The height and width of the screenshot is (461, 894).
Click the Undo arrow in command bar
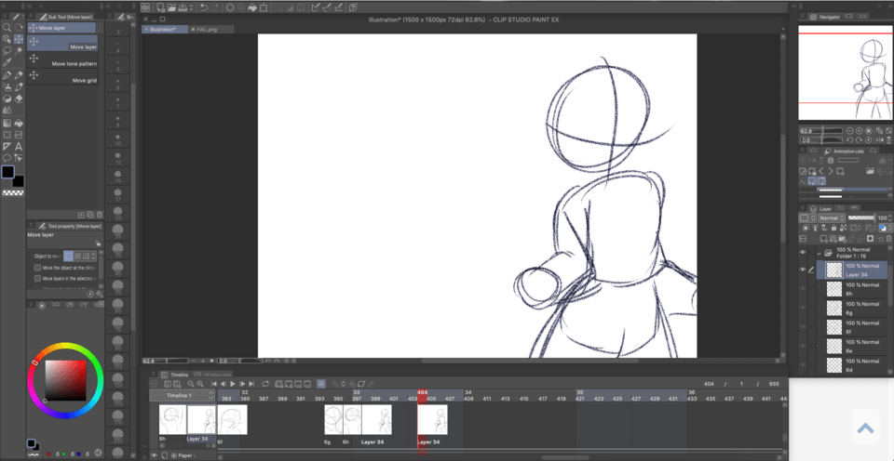pos(203,7)
